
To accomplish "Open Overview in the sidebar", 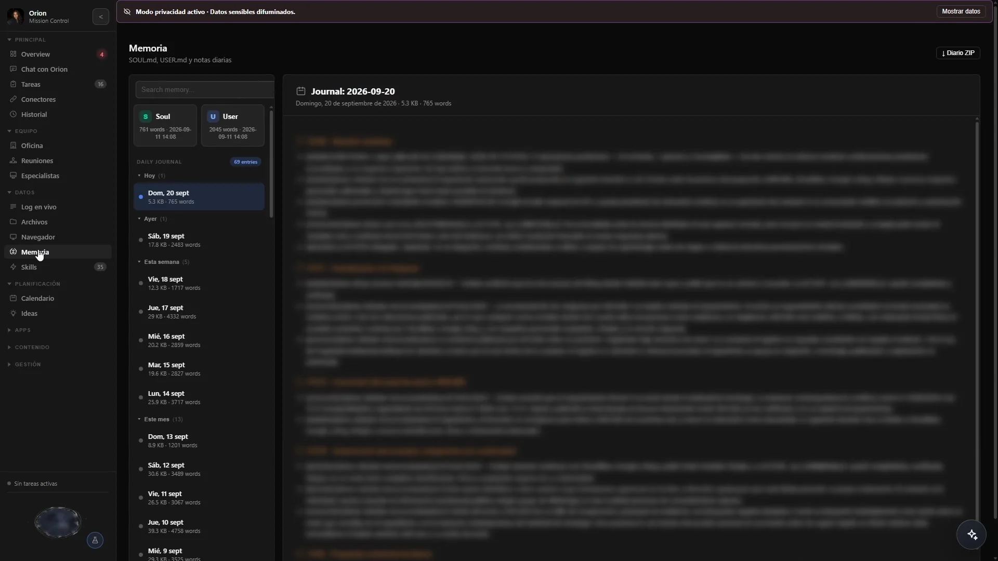I will (x=58, y=54).
